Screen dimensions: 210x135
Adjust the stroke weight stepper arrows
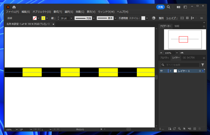[58, 18]
